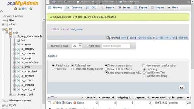The width and height of the screenshot is (194, 109).
Task: Click tbl_manufacturer table icon
Action: pos(18,62)
